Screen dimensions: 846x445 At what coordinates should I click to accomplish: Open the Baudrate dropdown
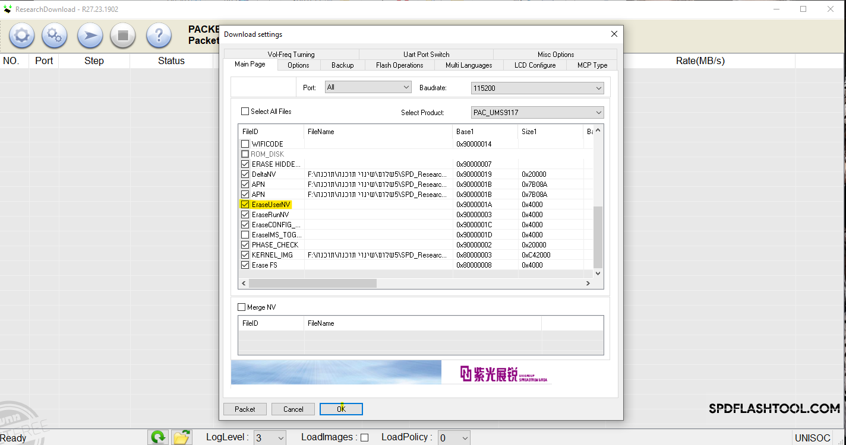coord(538,88)
